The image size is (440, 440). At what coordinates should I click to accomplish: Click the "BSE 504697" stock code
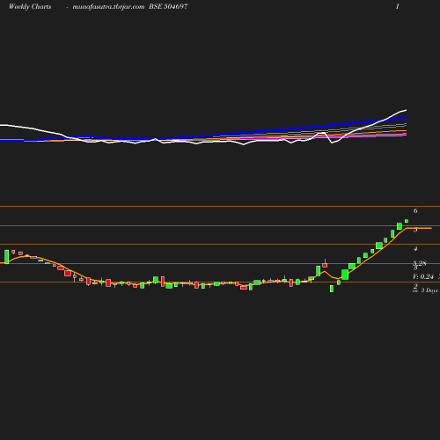click(x=168, y=6)
